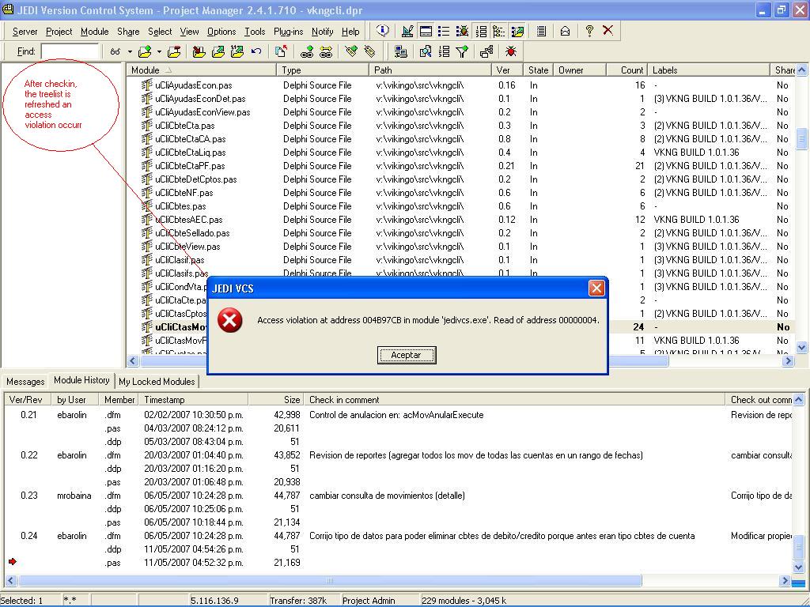Toggle the bug list toolbar button
Screen dimensions: 810x607
(462, 31)
